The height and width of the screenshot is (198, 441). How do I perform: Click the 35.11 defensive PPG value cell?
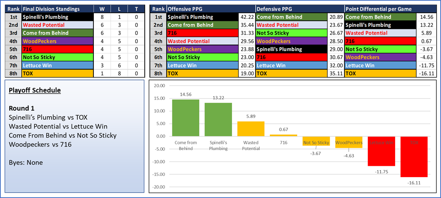[336, 73]
